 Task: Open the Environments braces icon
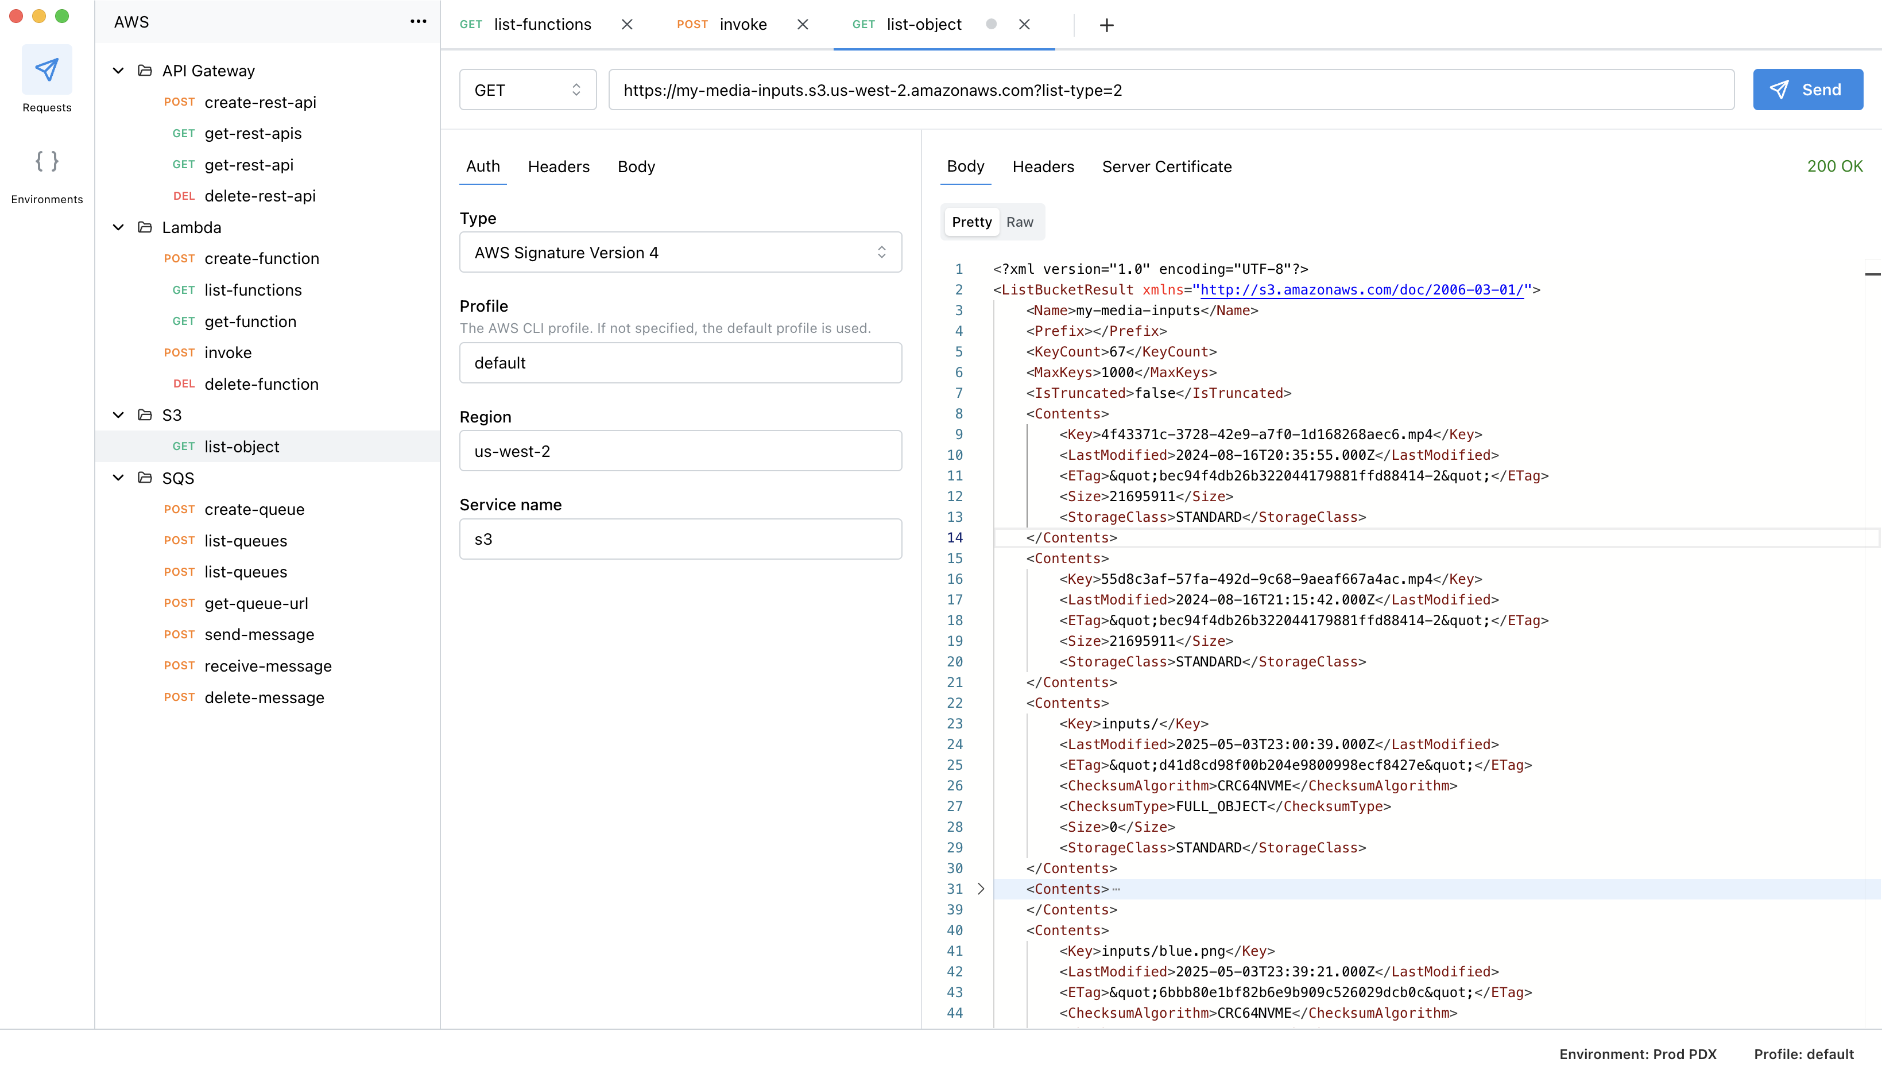pos(47,161)
